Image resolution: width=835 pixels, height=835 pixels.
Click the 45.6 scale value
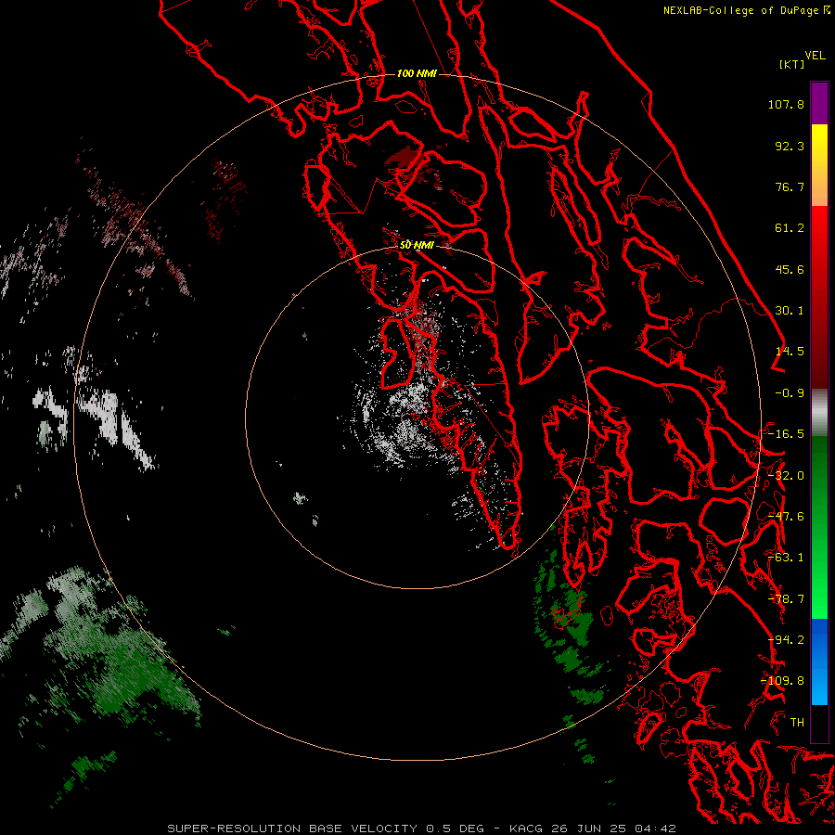pyautogui.click(x=790, y=269)
